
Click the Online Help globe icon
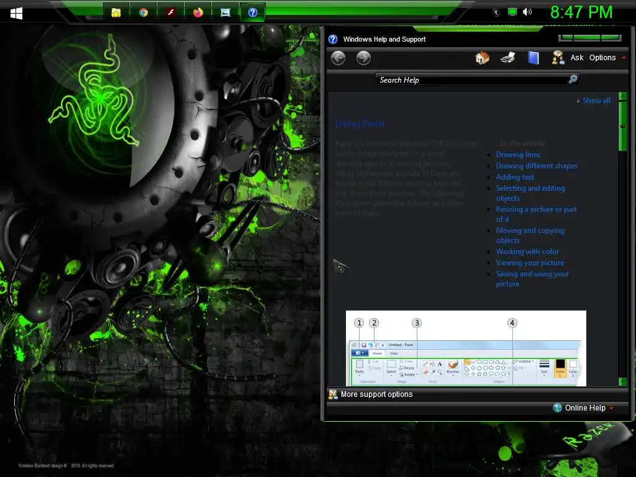557,407
